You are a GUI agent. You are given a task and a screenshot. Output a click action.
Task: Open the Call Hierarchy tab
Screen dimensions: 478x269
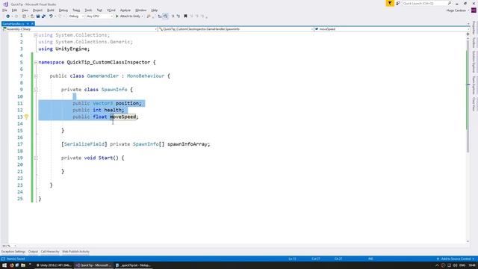50,252
